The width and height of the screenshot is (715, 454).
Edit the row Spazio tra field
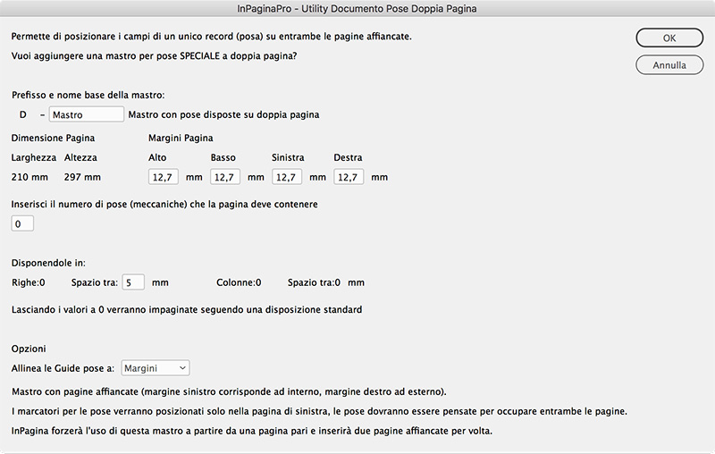tap(133, 282)
